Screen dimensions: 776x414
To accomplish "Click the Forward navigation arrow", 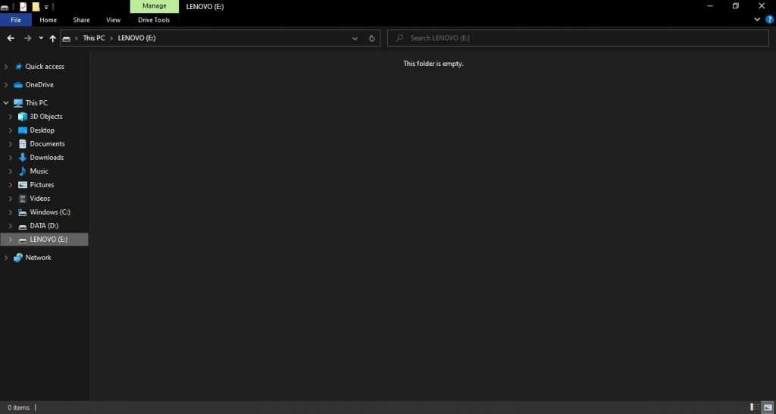I will click(28, 38).
